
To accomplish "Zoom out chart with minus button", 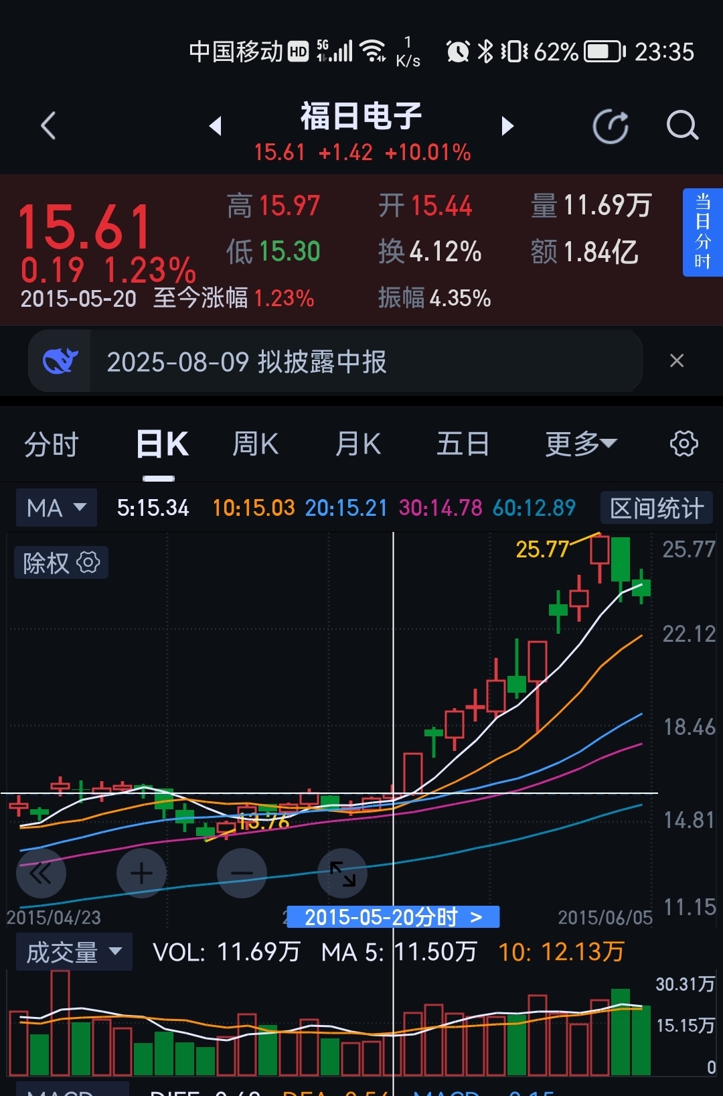I will coord(242,873).
